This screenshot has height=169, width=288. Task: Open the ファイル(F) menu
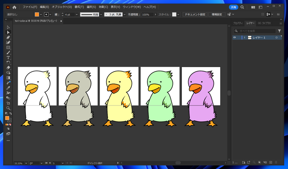(30, 7)
